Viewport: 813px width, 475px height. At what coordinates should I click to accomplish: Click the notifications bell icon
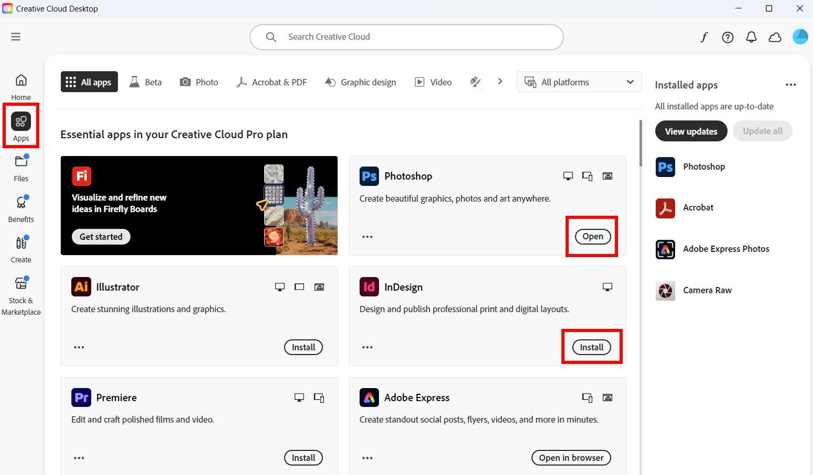(x=751, y=37)
